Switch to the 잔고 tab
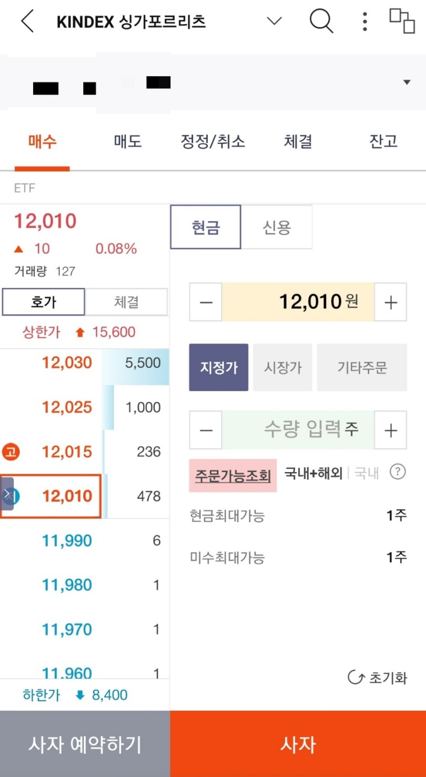Viewport: 426px width, 777px height. pyautogui.click(x=383, y=141)
